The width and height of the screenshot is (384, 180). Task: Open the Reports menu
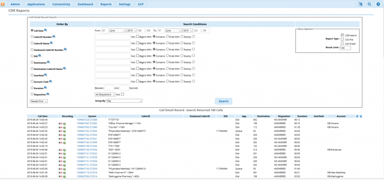[106, 4]
